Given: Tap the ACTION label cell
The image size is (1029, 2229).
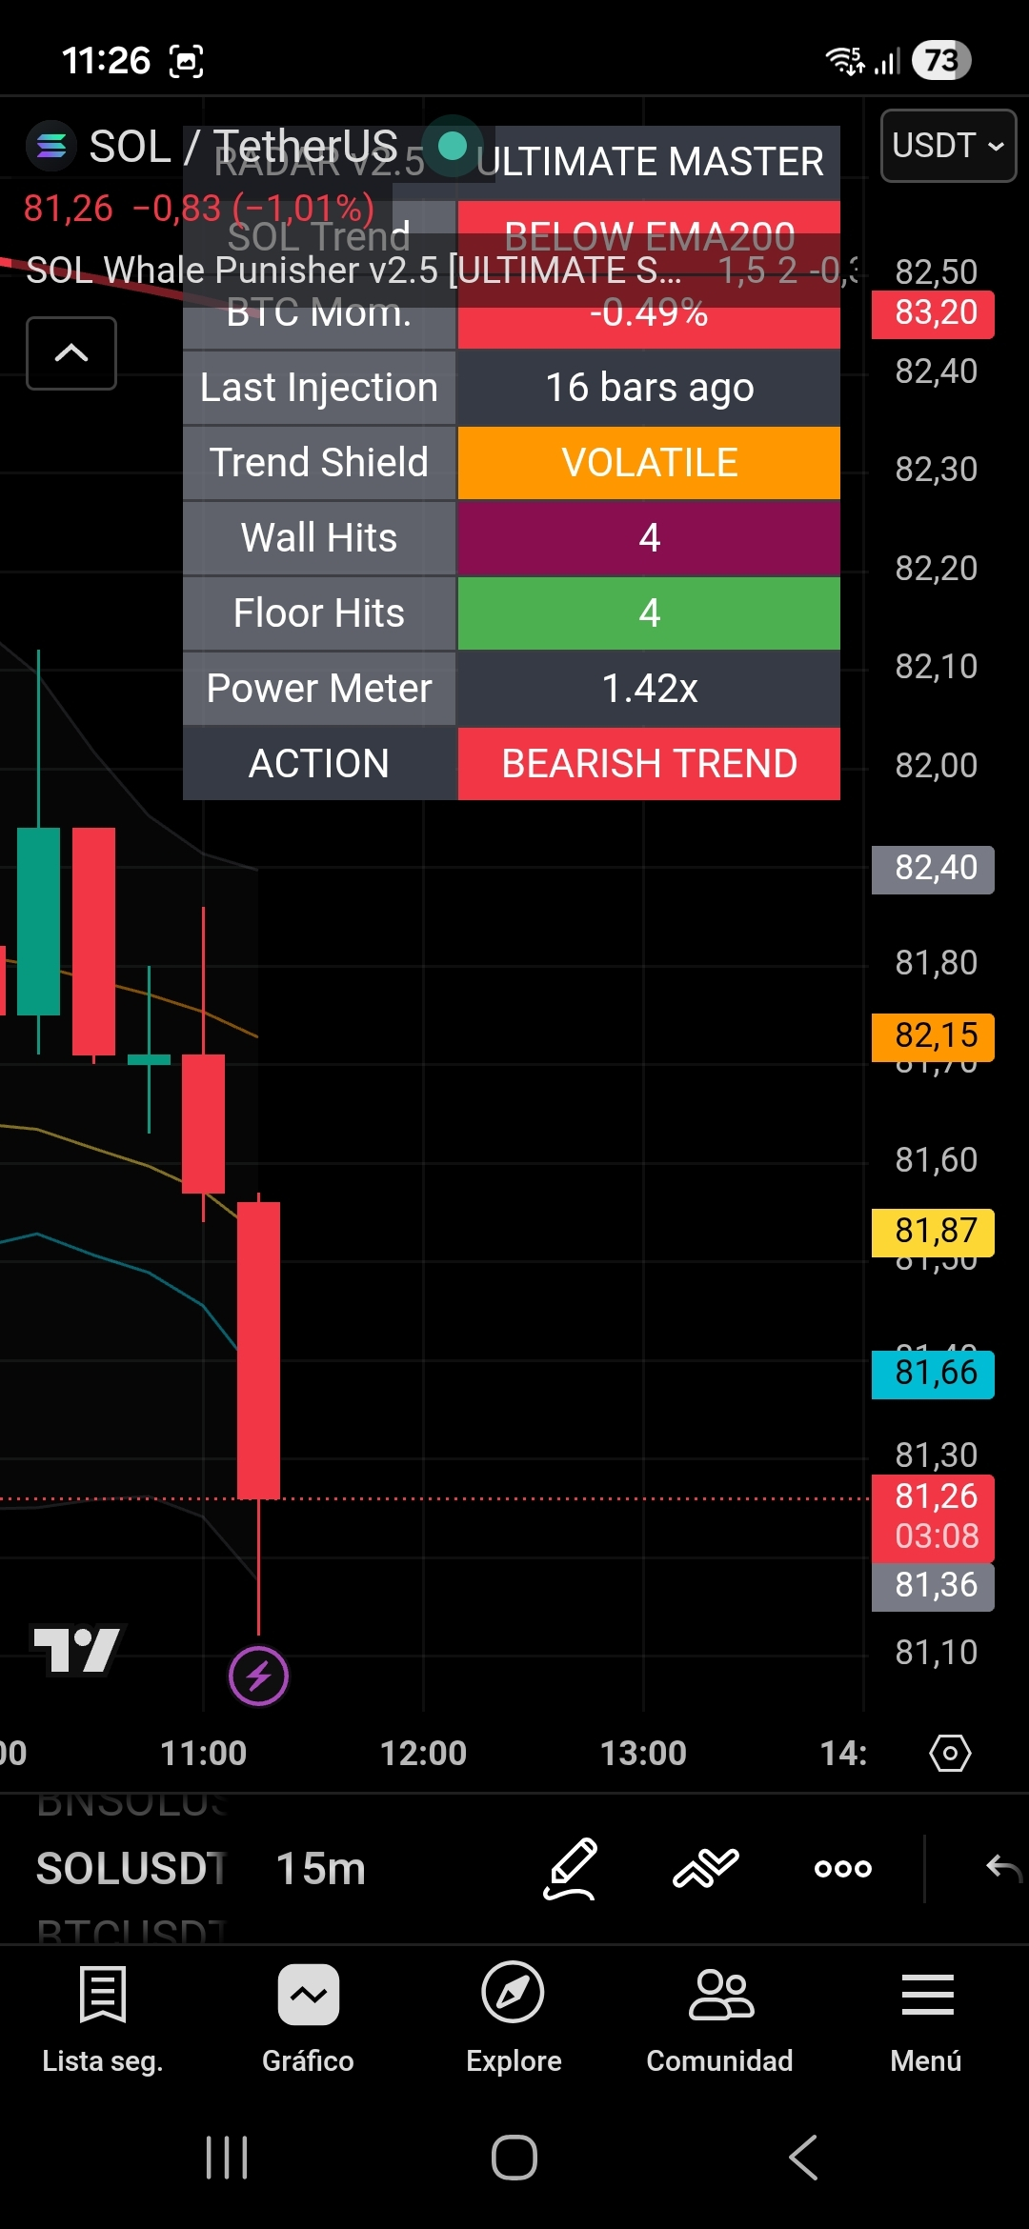Looking at the screenshot, I should coord(319,764).
